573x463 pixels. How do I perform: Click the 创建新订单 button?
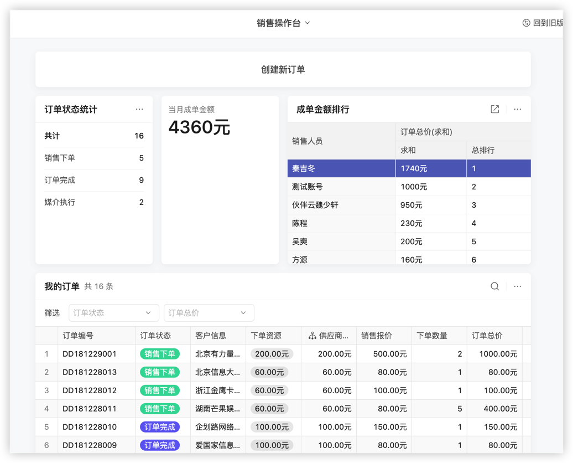283,69
